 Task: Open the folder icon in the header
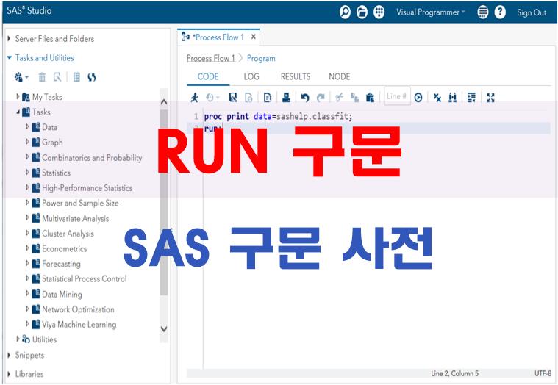(x=362, y=12)
